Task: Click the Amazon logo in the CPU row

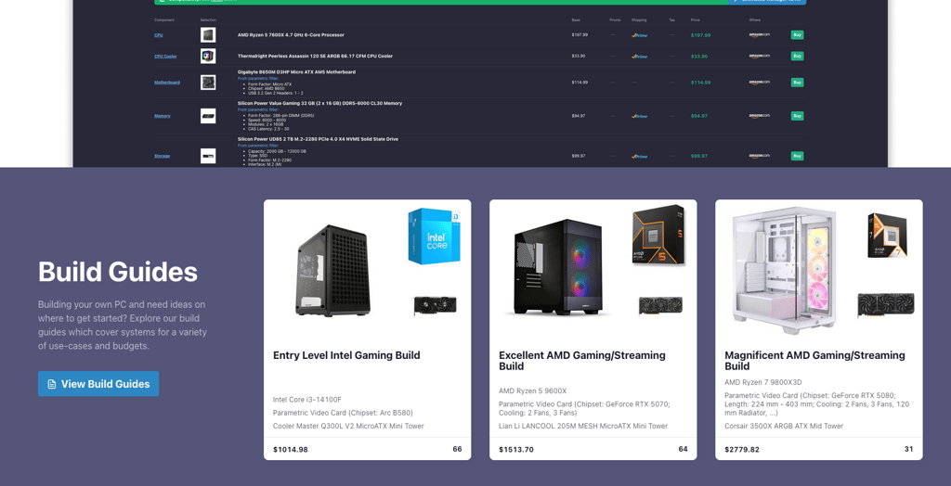Action: (760, 35)
